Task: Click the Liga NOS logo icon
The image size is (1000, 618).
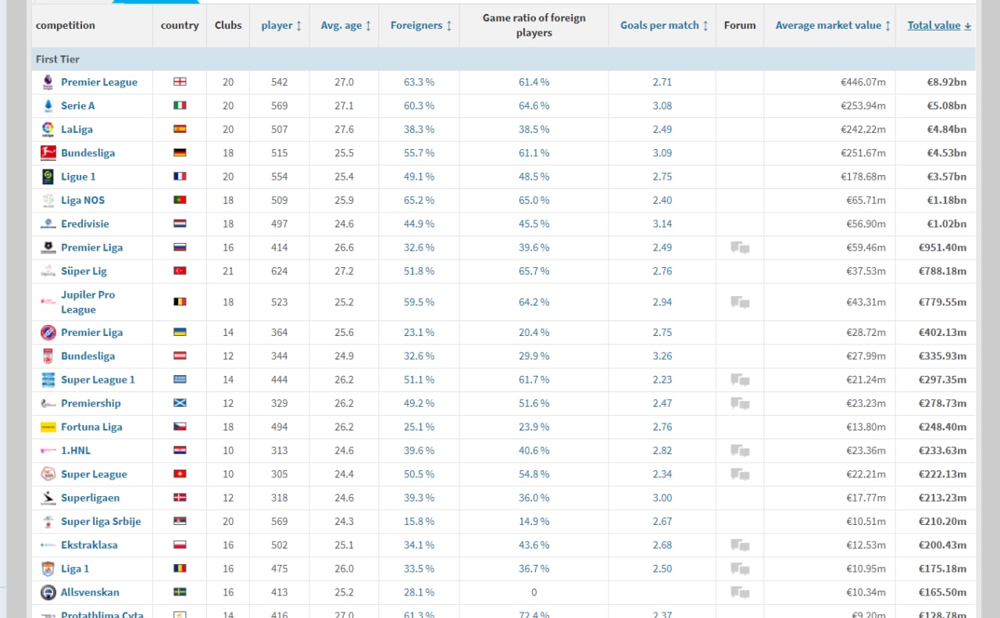Action: click(48, 200)
